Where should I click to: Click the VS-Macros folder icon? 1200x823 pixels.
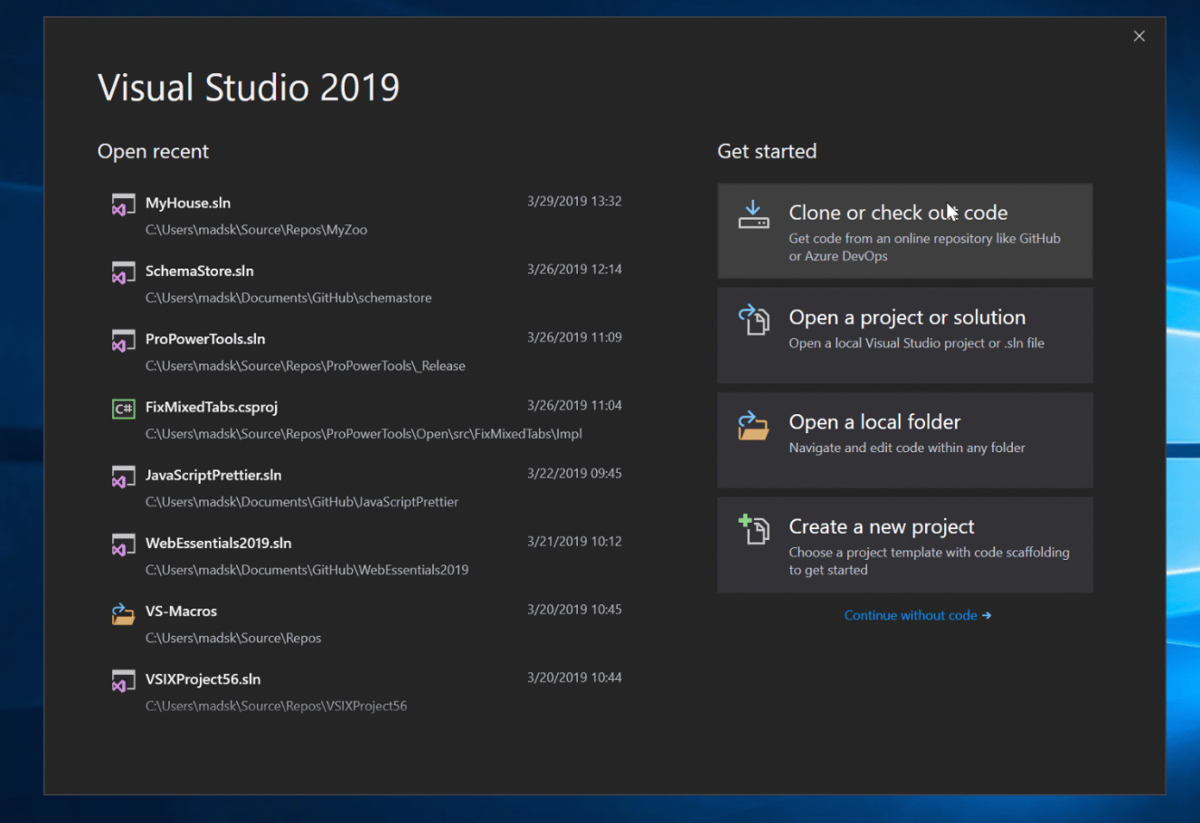point(123,613)
